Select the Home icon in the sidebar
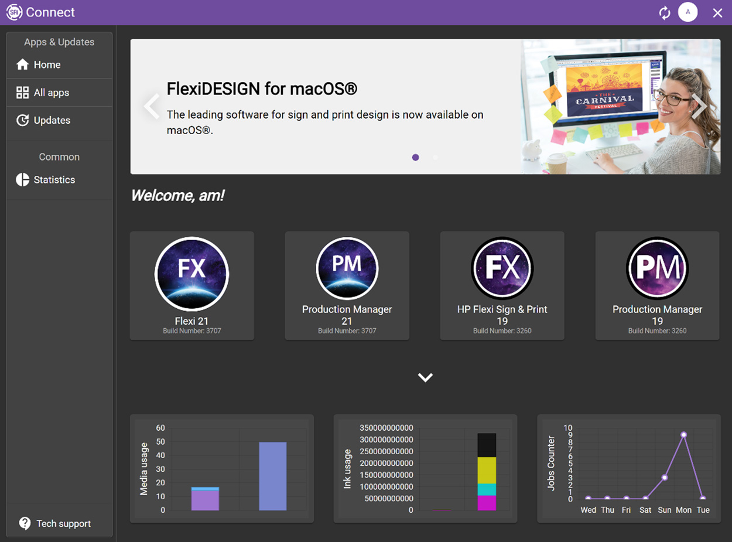Image resolution: width=732 pixels, height=542 pixels. pos(23,64)
